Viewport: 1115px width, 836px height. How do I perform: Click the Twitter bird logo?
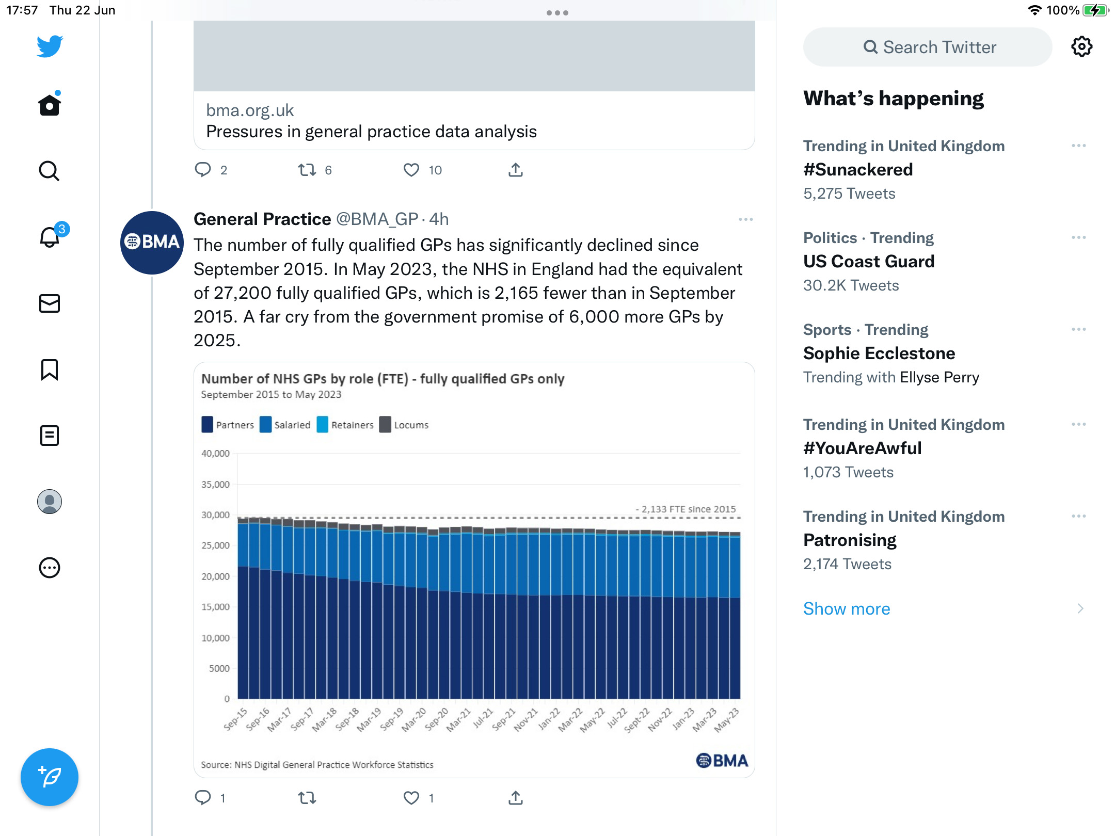point(50,46)
